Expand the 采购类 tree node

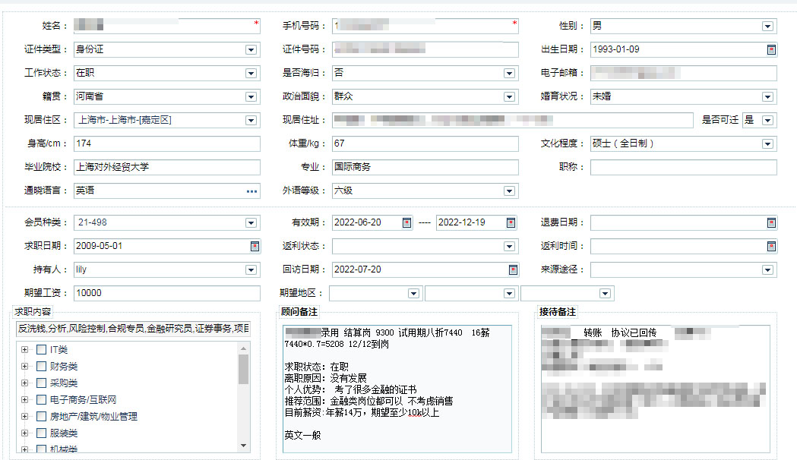[24, 383]
